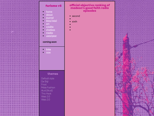Open the chatbox page
The width and height of the screenshot is (154, 116).
pyautogui.click(x=50, y=30)
